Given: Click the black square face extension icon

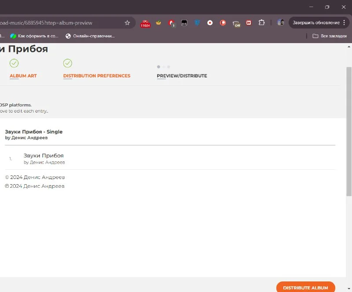Looking at the screenshot, I should 184,23.
